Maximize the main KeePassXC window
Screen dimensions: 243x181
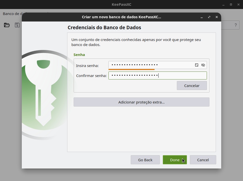click(231, 5)
